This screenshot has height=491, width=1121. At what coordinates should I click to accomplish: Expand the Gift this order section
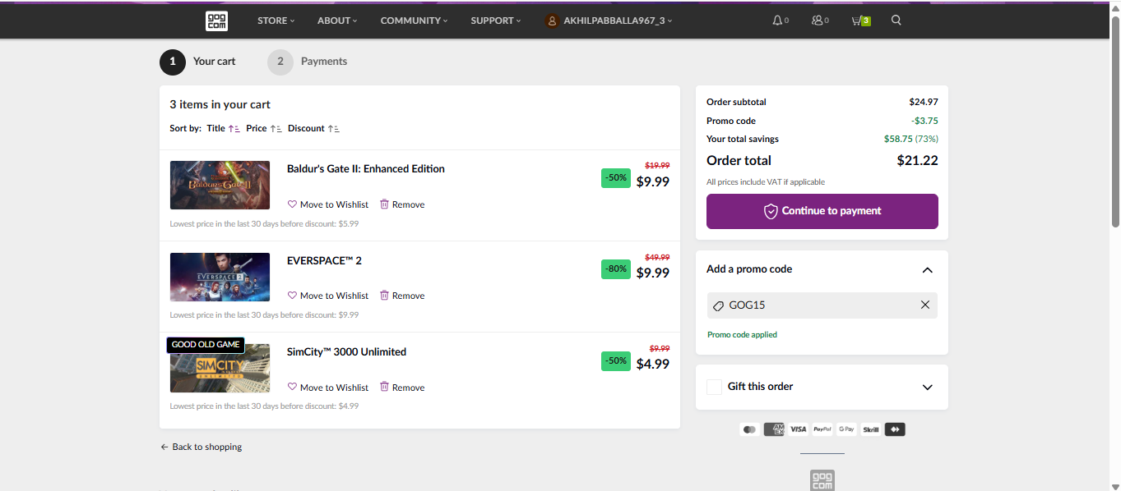tap(927, 388)
